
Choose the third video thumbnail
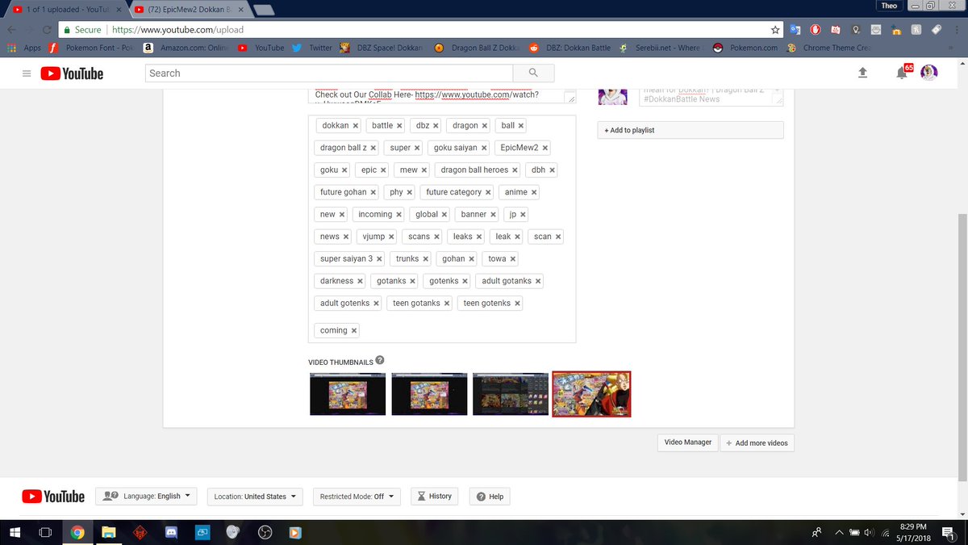[x=511, y=394]
